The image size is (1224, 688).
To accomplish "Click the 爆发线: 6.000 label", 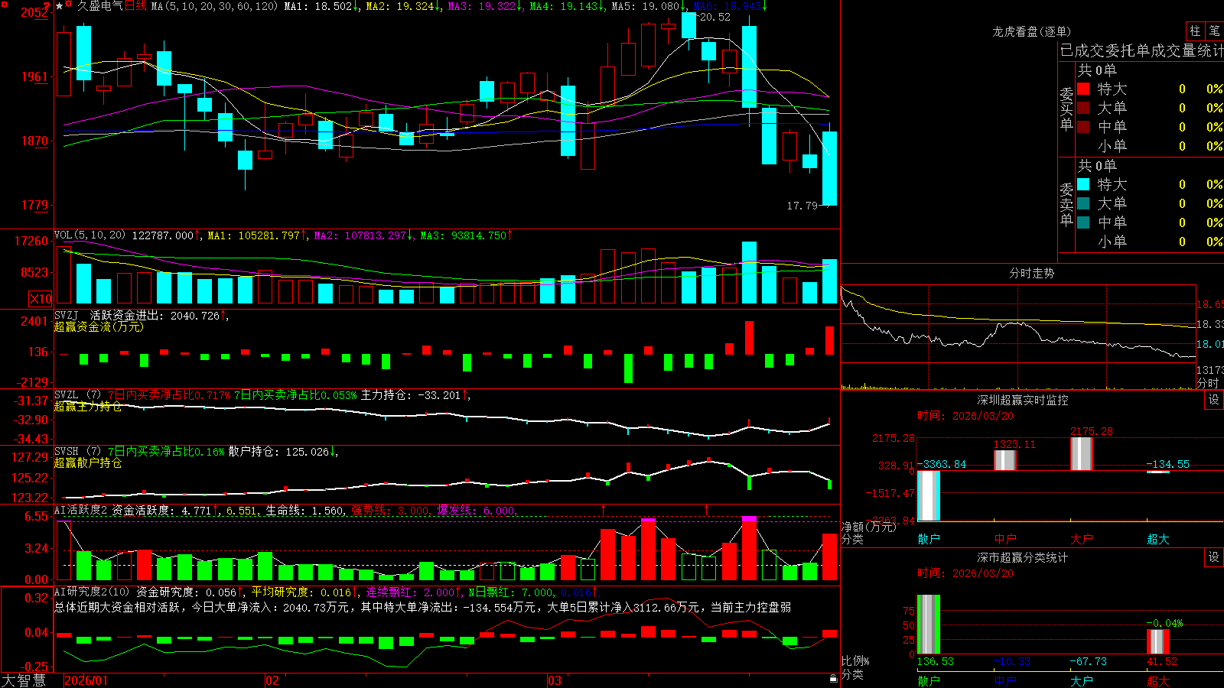I will [x=476, y=510].
